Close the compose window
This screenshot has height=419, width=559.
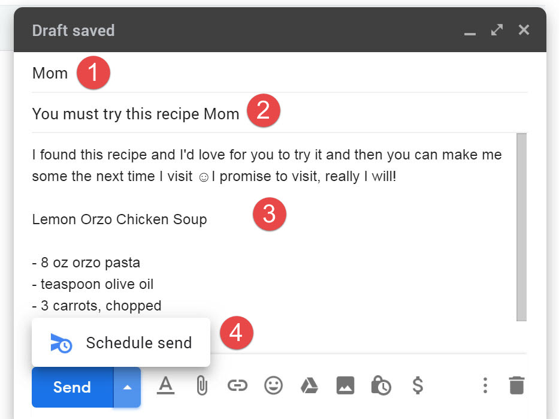pos(524,30)
